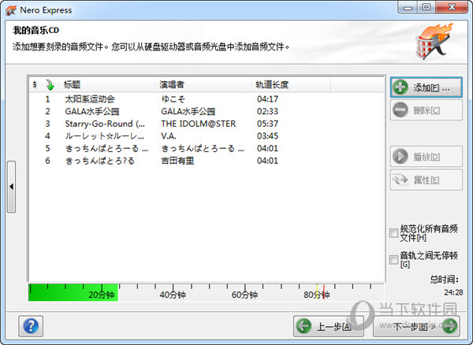Open help with blue question mark icon
The image size is (473, 345).
(x=31, y=326)
